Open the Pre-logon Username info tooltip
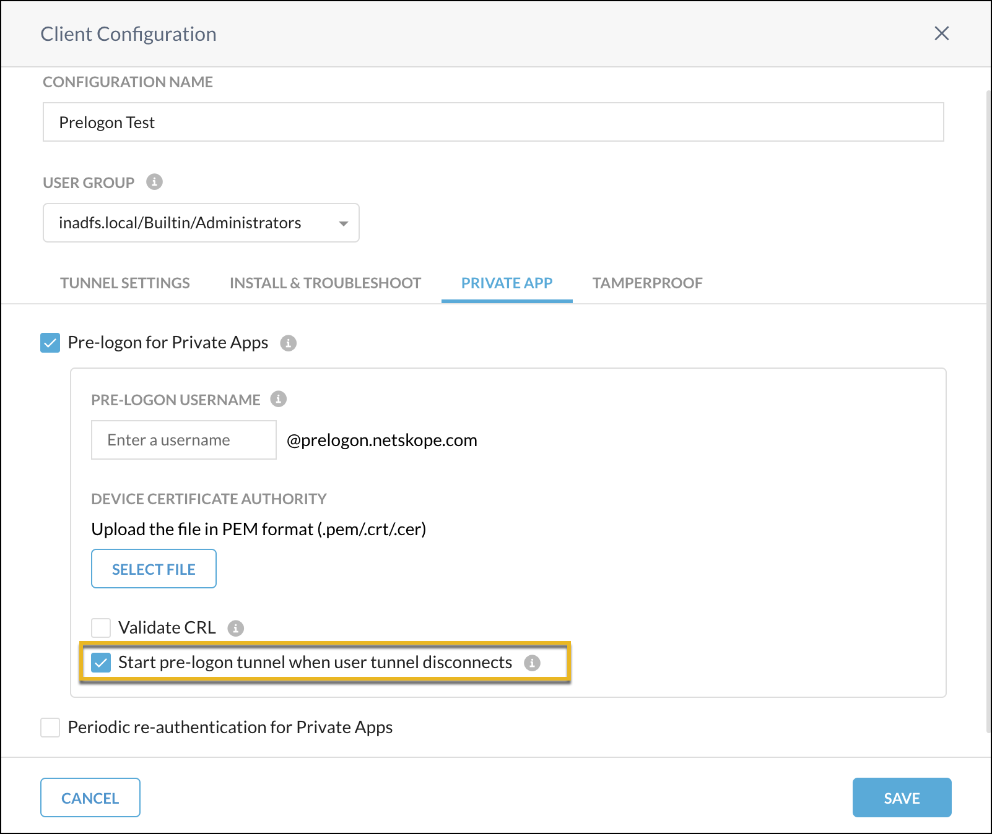Viewport: 992px width, 834px height. click(x=278, y=399)
